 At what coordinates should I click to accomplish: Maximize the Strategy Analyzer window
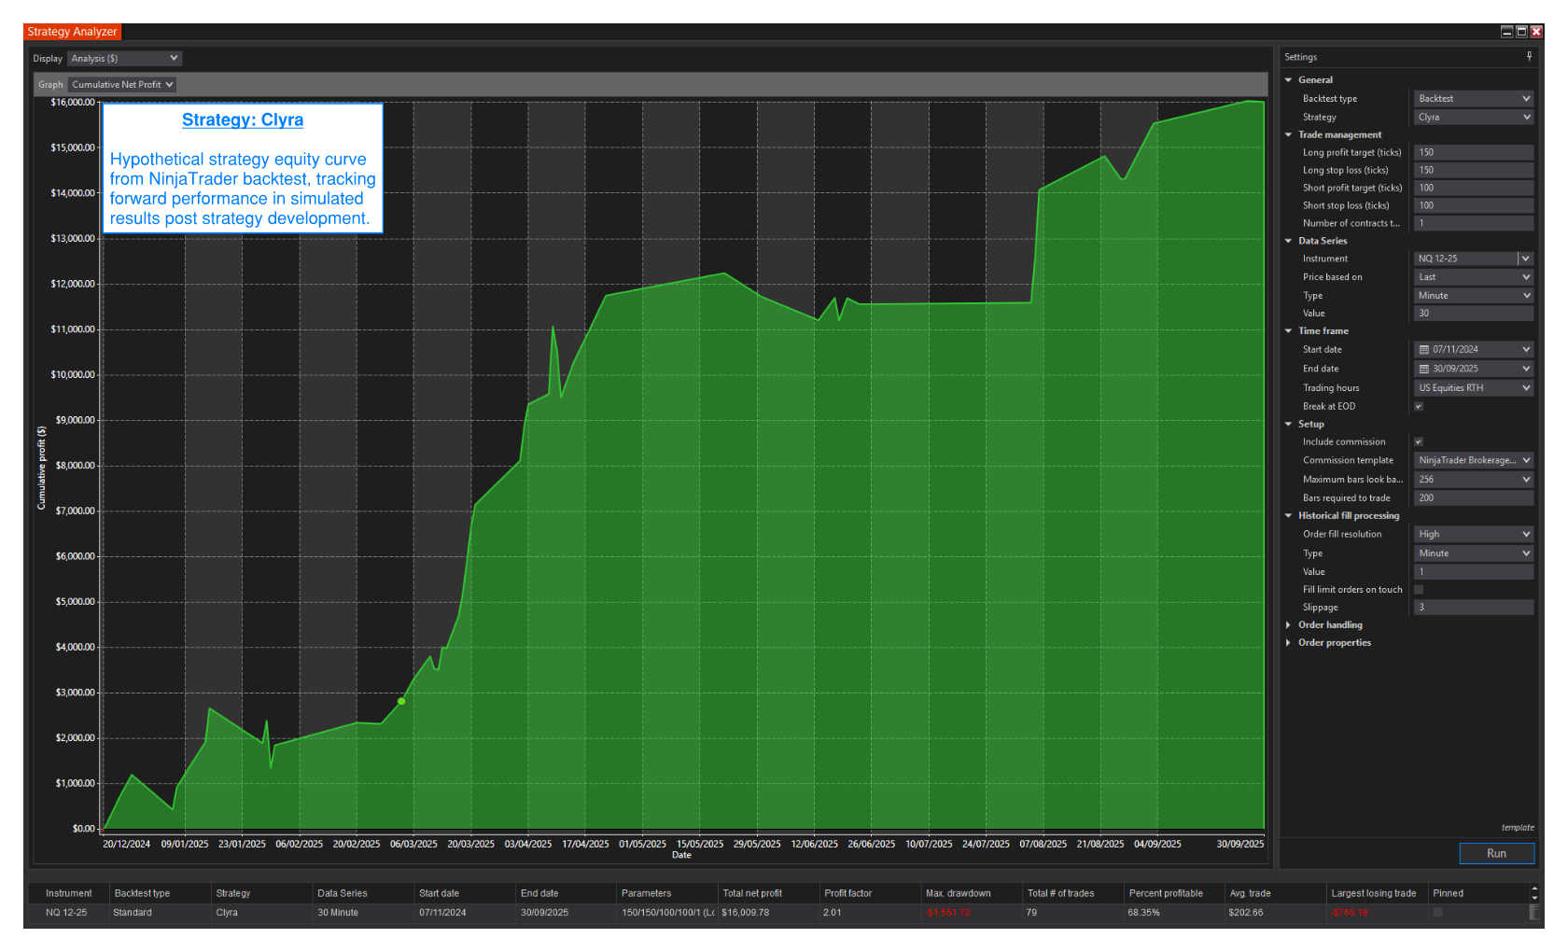pos(1521,32)
